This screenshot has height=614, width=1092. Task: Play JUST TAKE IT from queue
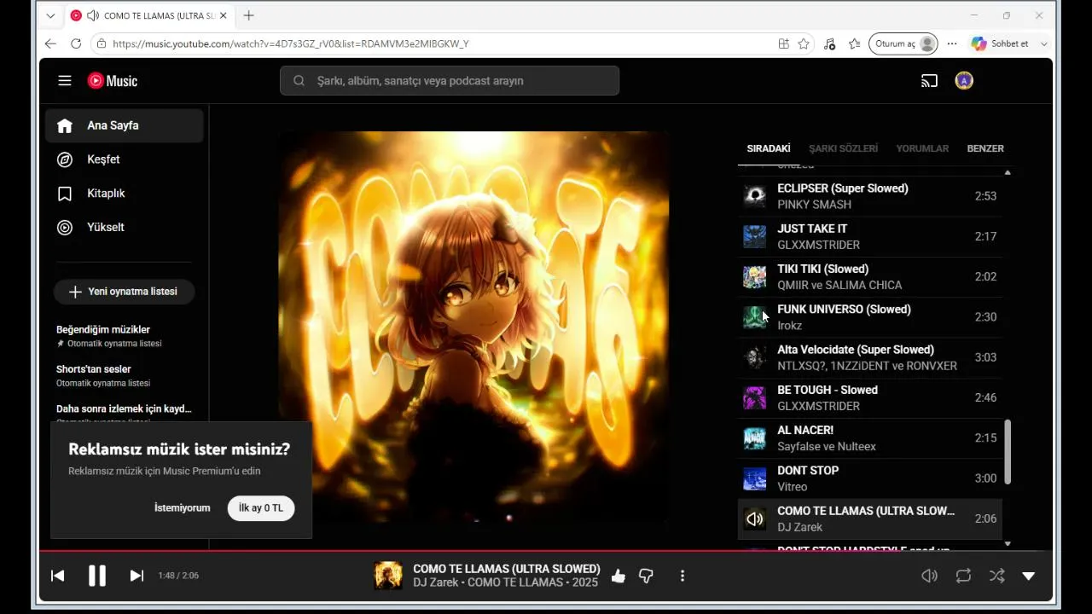(870, 236)
